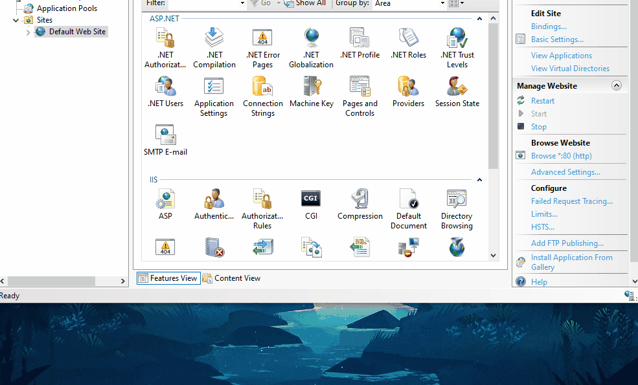
Task: Open Directory Browsing feature
Action: click(457, 209)
